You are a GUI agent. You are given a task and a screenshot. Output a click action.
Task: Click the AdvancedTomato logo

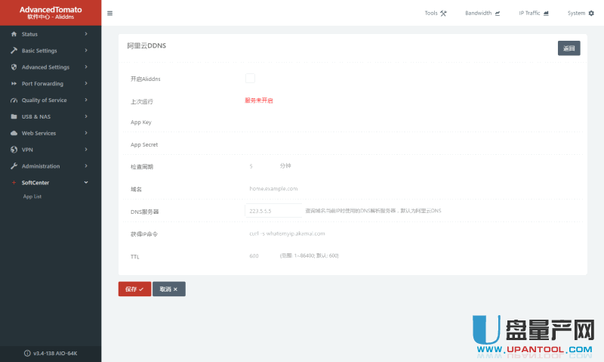pos(51,10)
